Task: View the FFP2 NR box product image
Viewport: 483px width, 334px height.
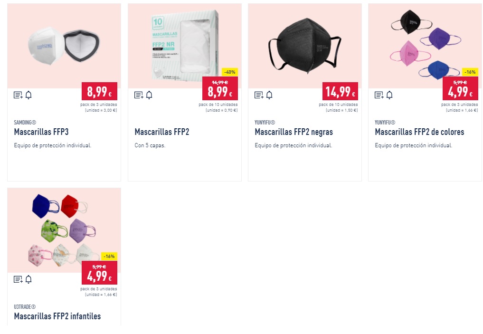Action: pyautogui.click(x=185, y=46)
